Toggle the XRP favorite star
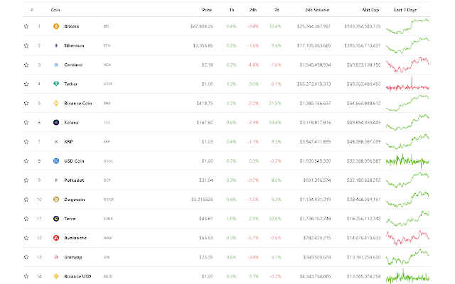Image resolution: width=455 pixels, height=284 pixels. tap(26, 142)
